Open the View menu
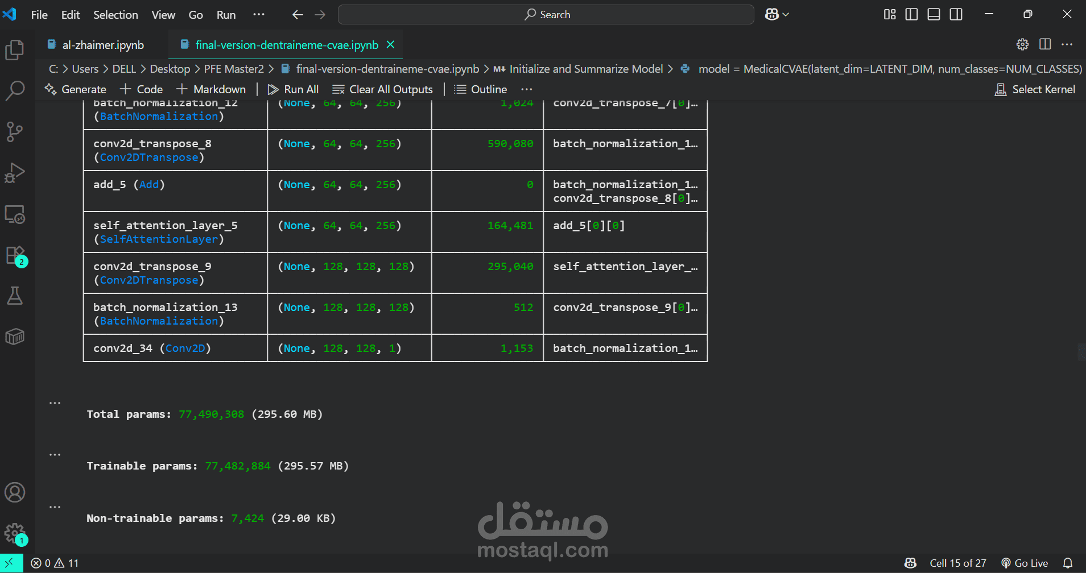Image resolution: width=1086 pixels, height=573 pixels. 163,15
